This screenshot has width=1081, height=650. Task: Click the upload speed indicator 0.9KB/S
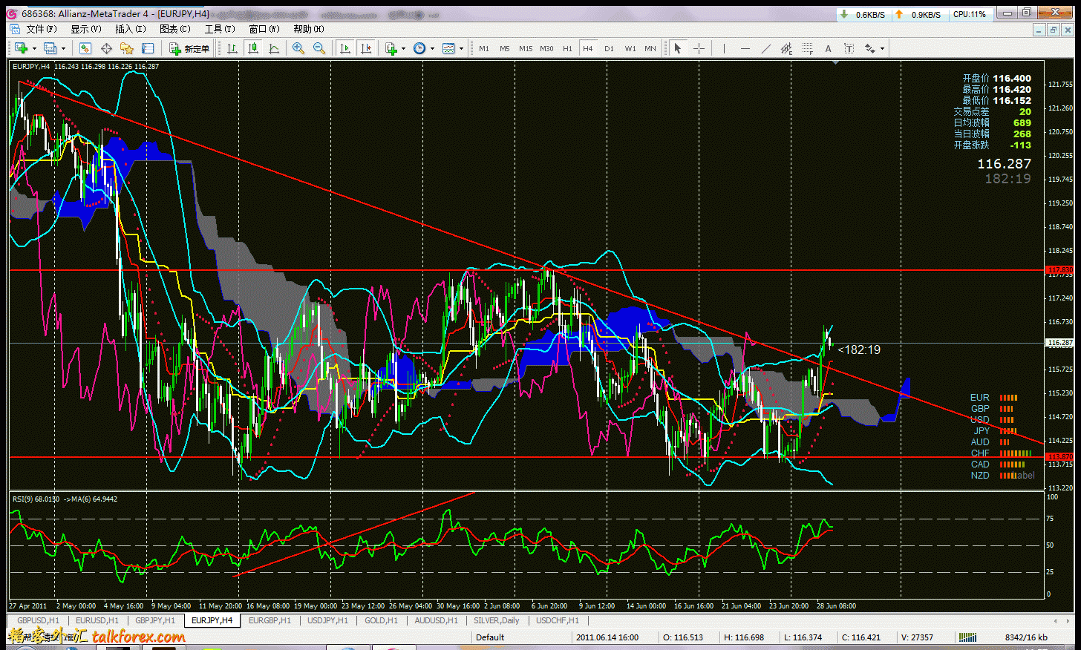click(919, 14)
